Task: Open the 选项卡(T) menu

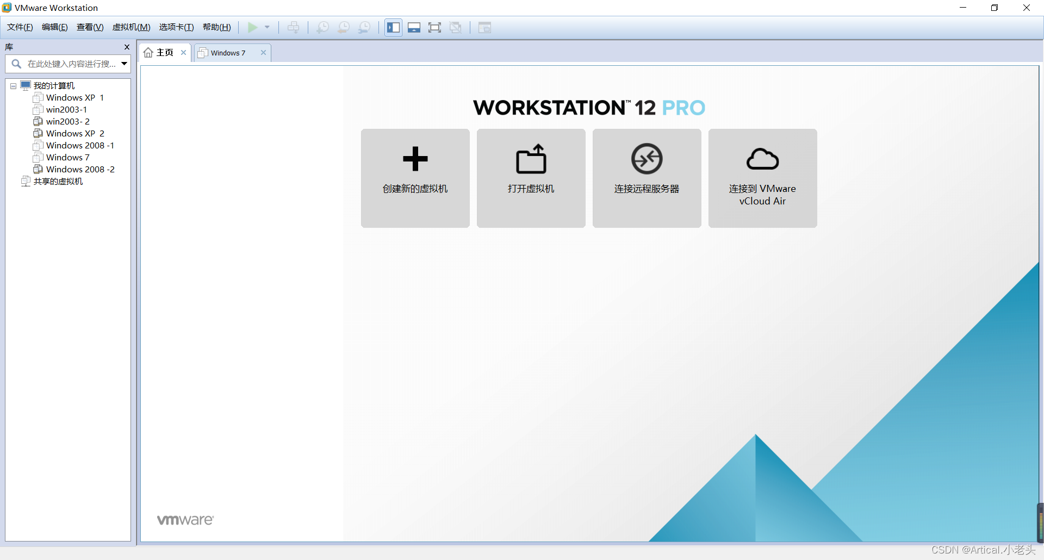Action: coord(177,27)
